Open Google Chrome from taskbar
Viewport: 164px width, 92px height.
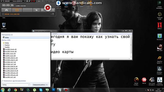point(15,90)
